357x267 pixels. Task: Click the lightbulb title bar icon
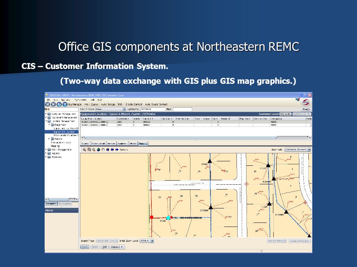(47, 95)
